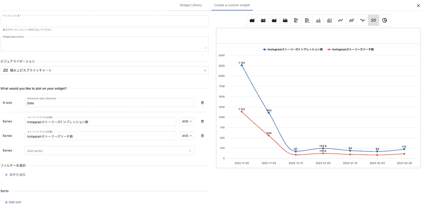Focus the Widget description text area
Viewport: 427px width, 213px height.
point(105,44)
